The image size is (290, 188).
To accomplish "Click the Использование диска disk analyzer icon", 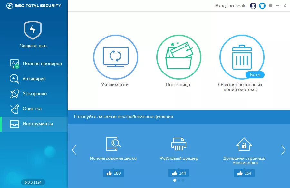I will (x=113, y=144).
